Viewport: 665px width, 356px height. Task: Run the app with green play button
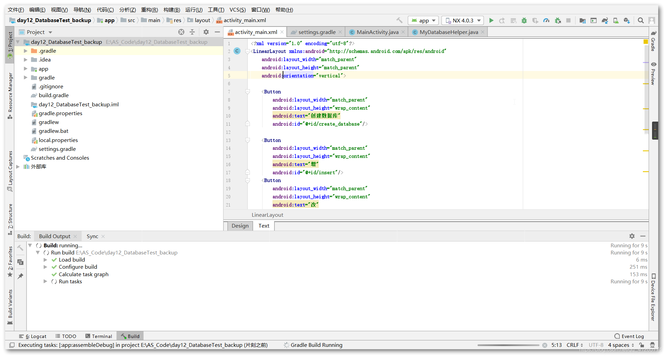pos(491,20)
